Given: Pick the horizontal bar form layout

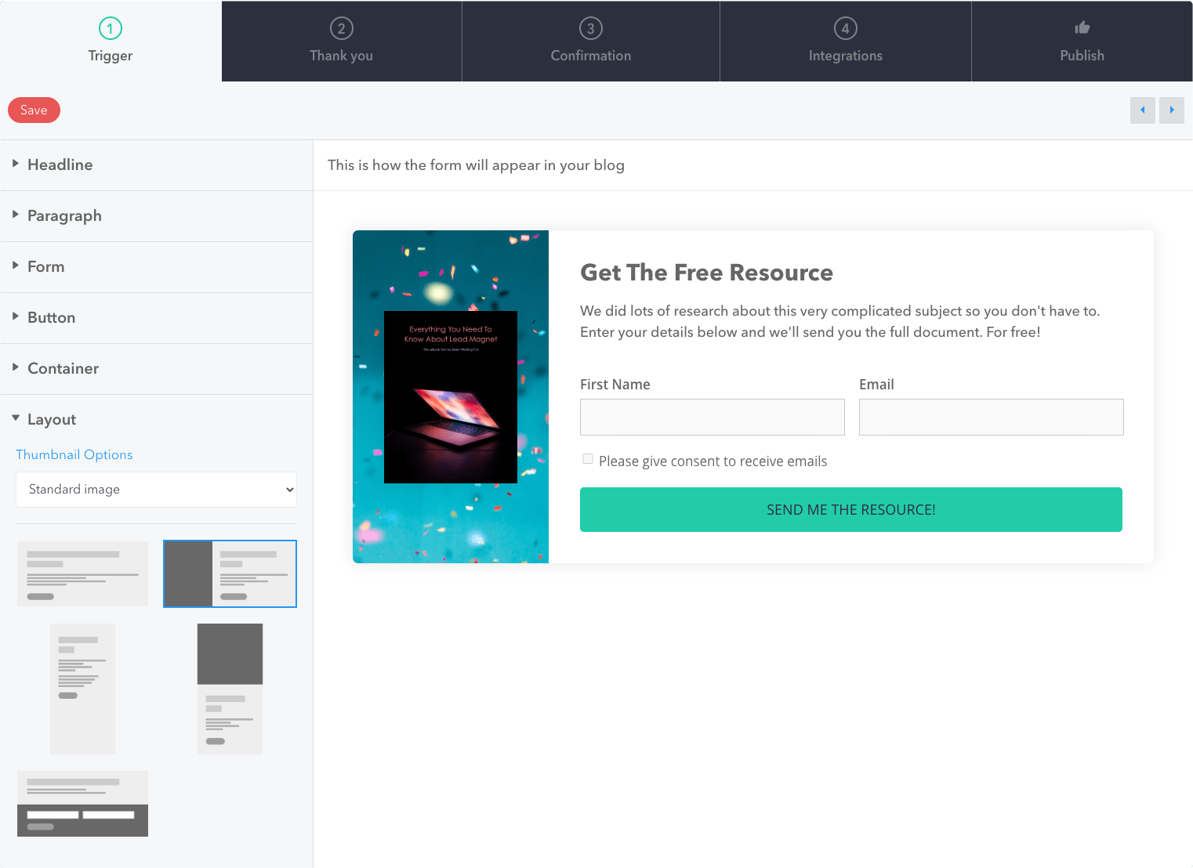Looking at the screenshot, I should coord(82,803).
